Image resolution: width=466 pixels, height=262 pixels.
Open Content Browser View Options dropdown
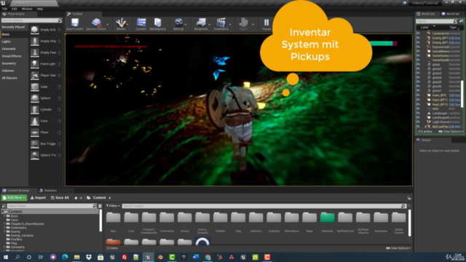tap(398, 248)
